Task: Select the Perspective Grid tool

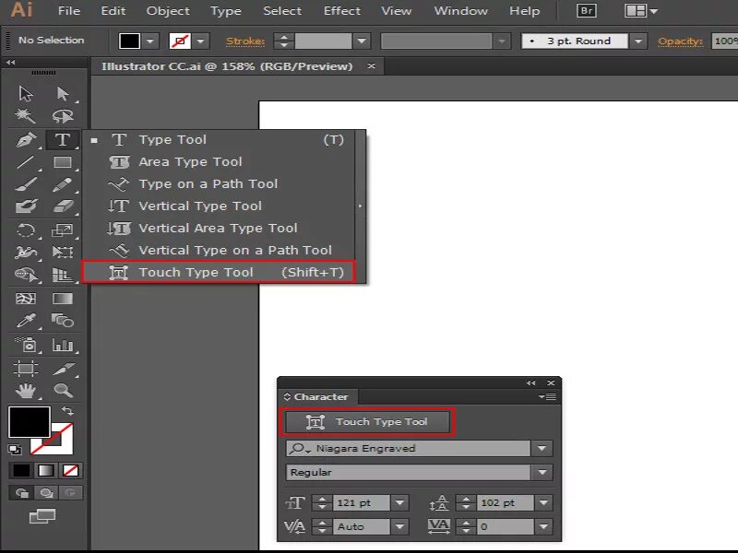Action: pos(63,274)
